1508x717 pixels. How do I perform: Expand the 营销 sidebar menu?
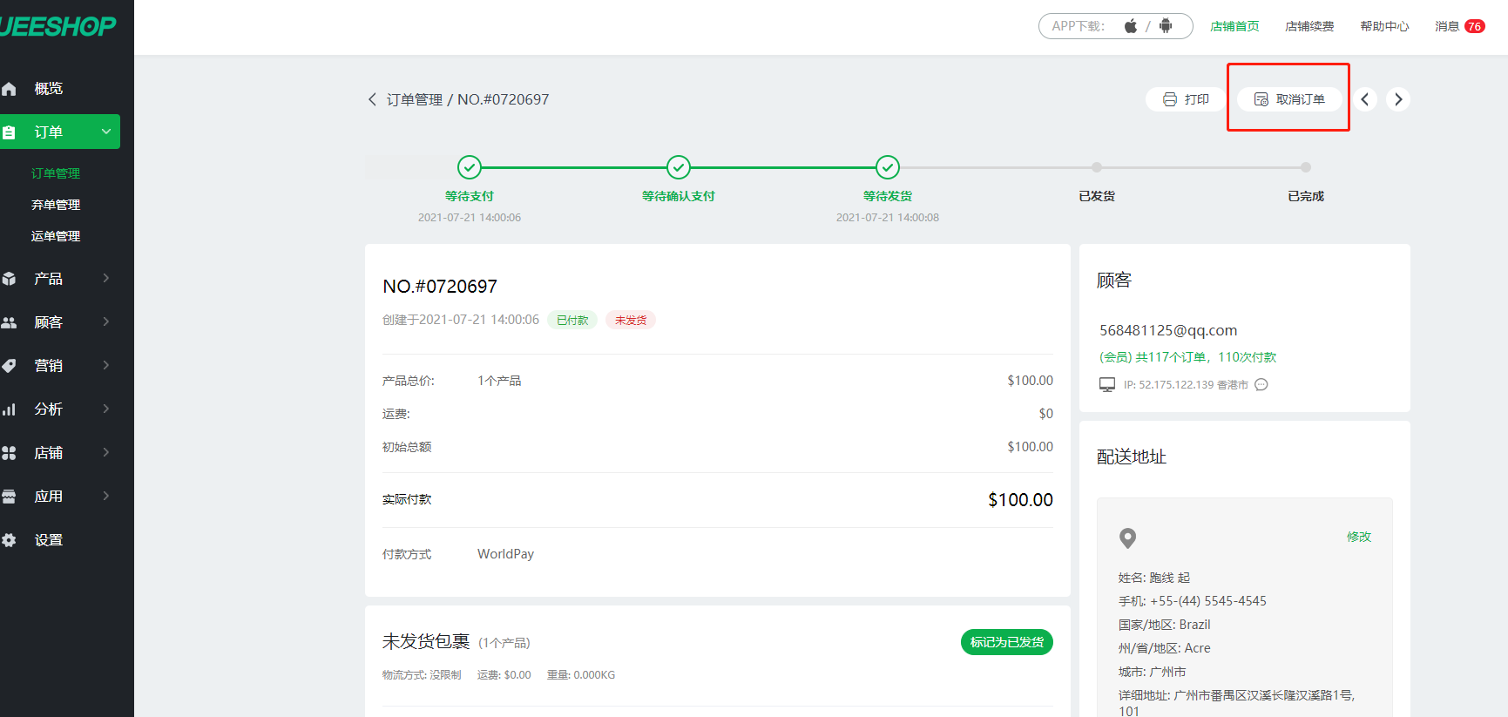click(x=105, y=365)
